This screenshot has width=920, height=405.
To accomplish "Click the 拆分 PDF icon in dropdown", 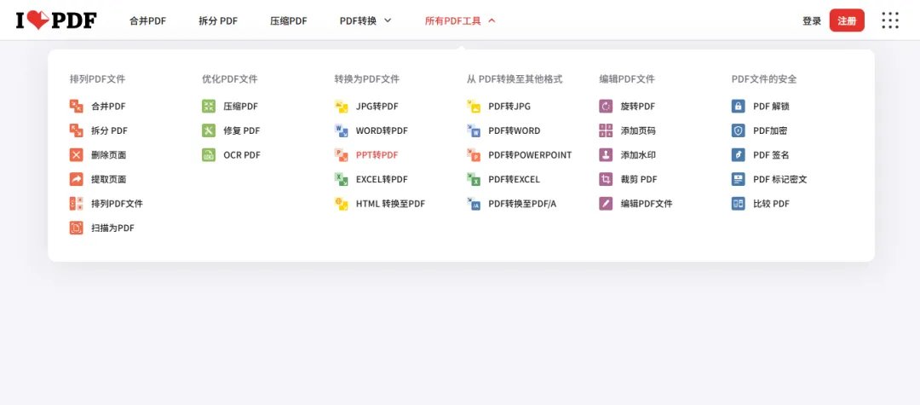I will coord(77,130).
